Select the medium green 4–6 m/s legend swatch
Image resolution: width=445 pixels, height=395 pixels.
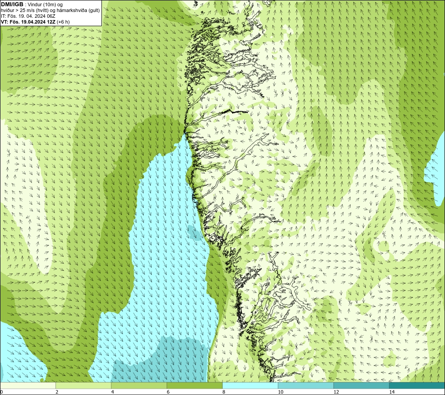pyautogui.click(x=139, y=385)
